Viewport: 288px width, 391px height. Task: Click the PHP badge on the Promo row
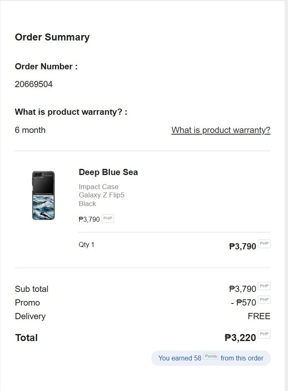click(264, 300)
